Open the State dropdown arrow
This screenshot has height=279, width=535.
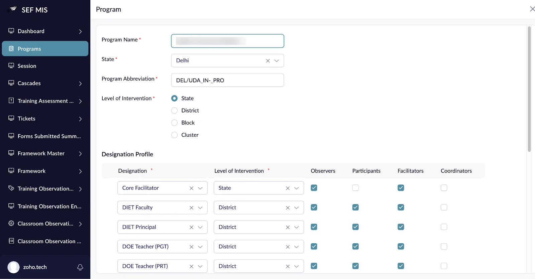pyautogui.click(x=277, y=61)
